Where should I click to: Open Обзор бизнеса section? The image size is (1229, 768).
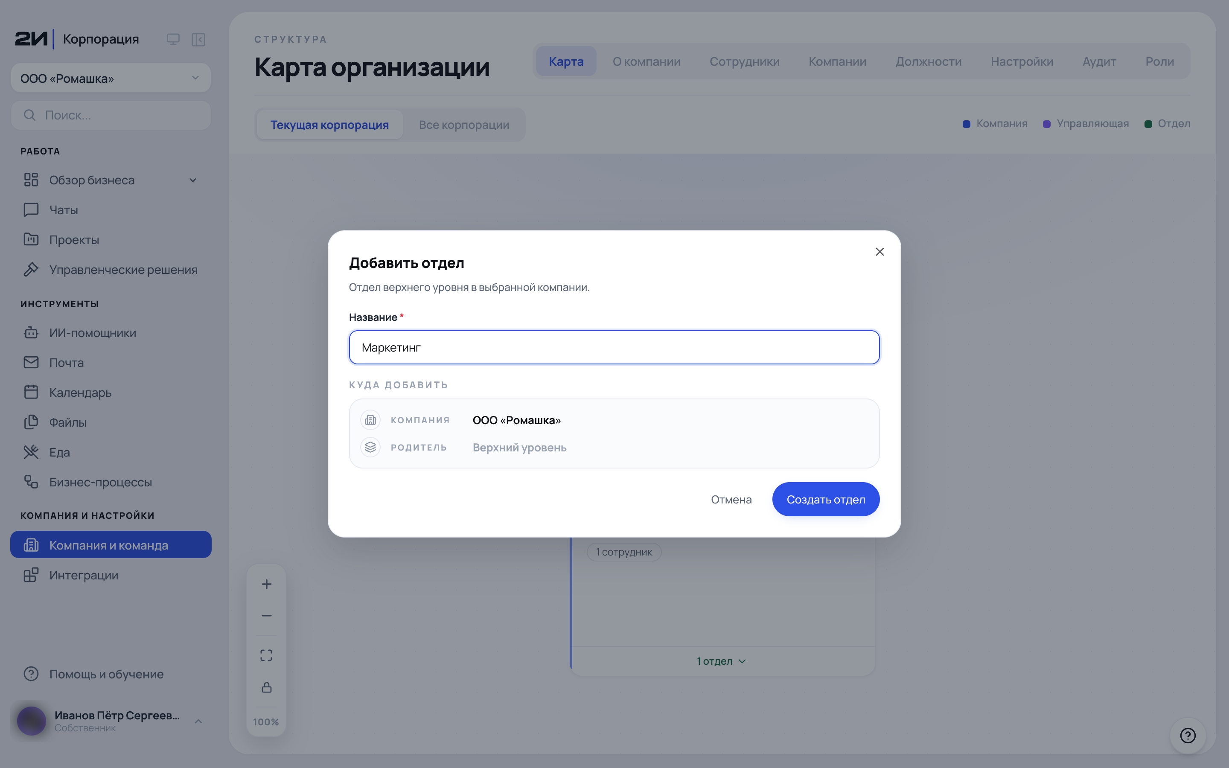[111, 180]
